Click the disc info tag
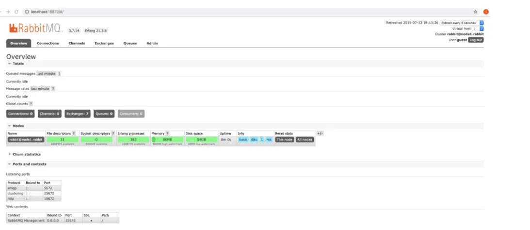Image resolution: width=530 pixels, height=230 pixels. 254,139
